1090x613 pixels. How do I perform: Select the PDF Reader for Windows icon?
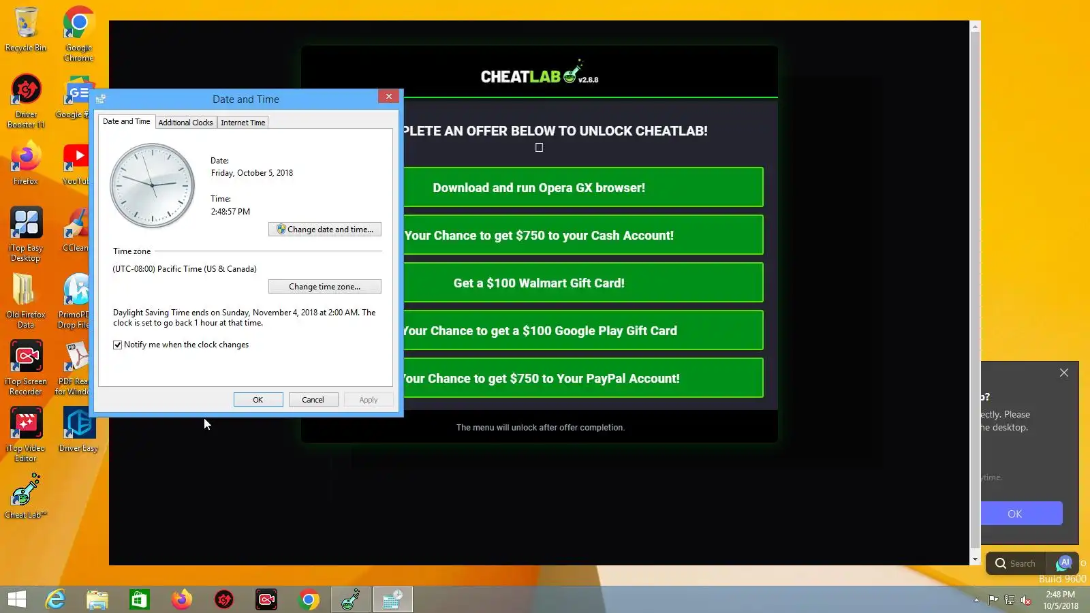click(74, 367)
